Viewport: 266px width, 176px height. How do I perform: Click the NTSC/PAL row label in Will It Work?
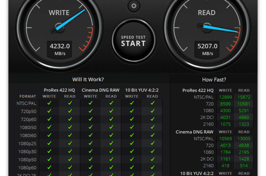(x=27, y=103)
